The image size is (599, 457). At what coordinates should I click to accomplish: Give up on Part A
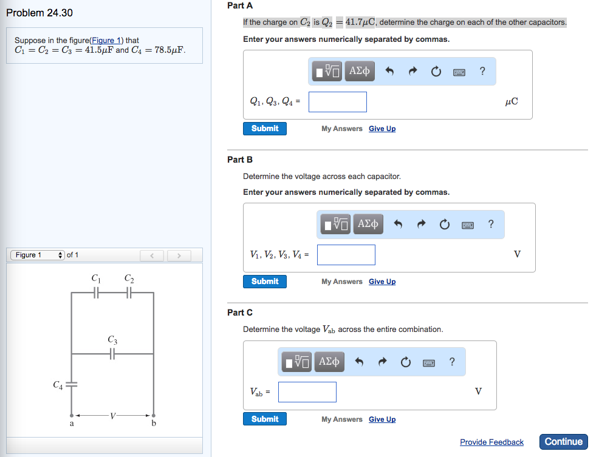coord(382,129)
